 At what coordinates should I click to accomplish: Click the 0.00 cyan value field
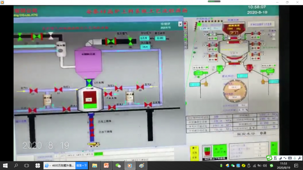[x=160, y=38]
